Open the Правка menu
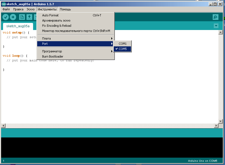 18,10
